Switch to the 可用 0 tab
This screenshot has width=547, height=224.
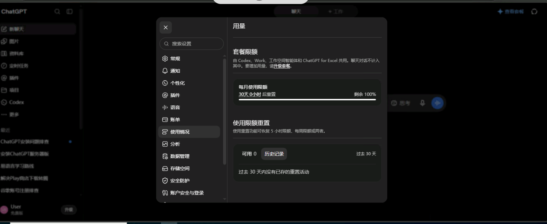point(249,154)
